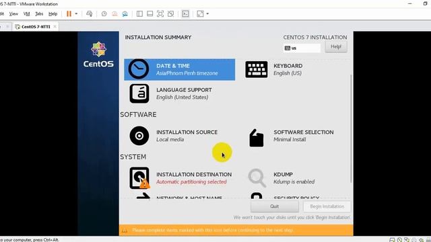Click the "Minimal Install" text
The height and width of the screenshot is (242, 431).
point(290,139)
